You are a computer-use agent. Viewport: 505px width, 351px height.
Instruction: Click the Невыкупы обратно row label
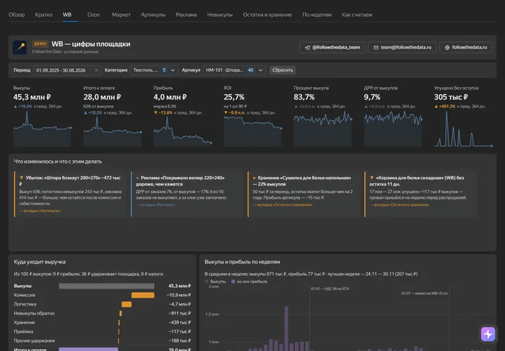point(34,313)
